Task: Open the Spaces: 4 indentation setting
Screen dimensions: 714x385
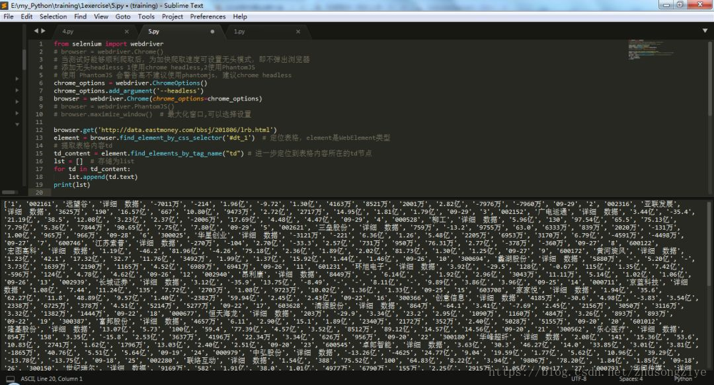Action: 631,378
